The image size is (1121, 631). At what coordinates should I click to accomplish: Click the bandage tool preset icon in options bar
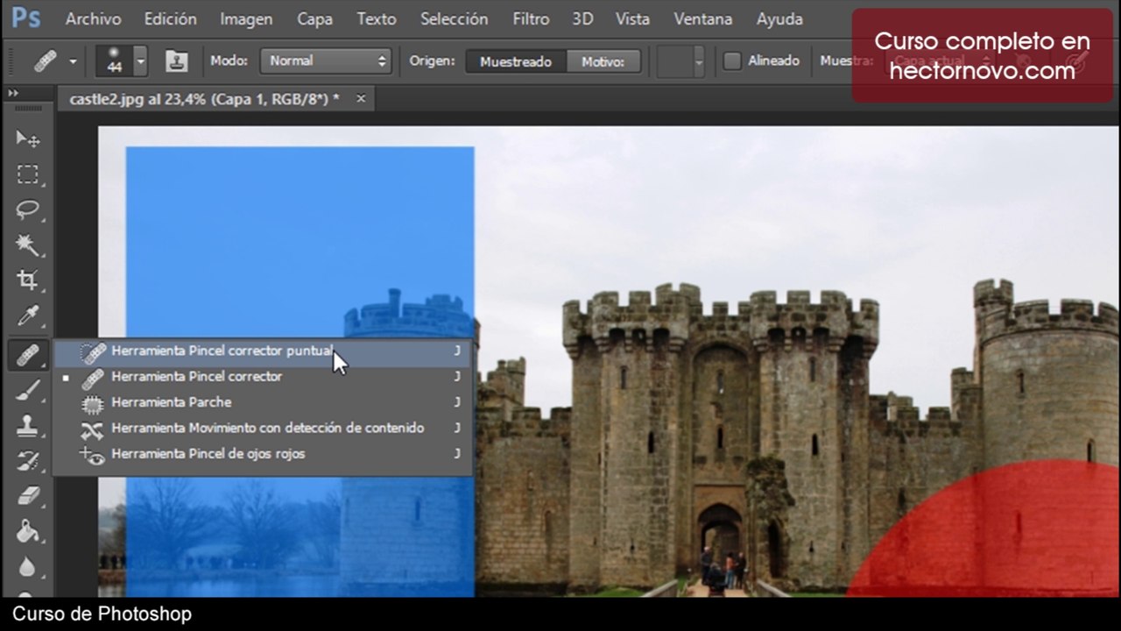coord(46,61)
